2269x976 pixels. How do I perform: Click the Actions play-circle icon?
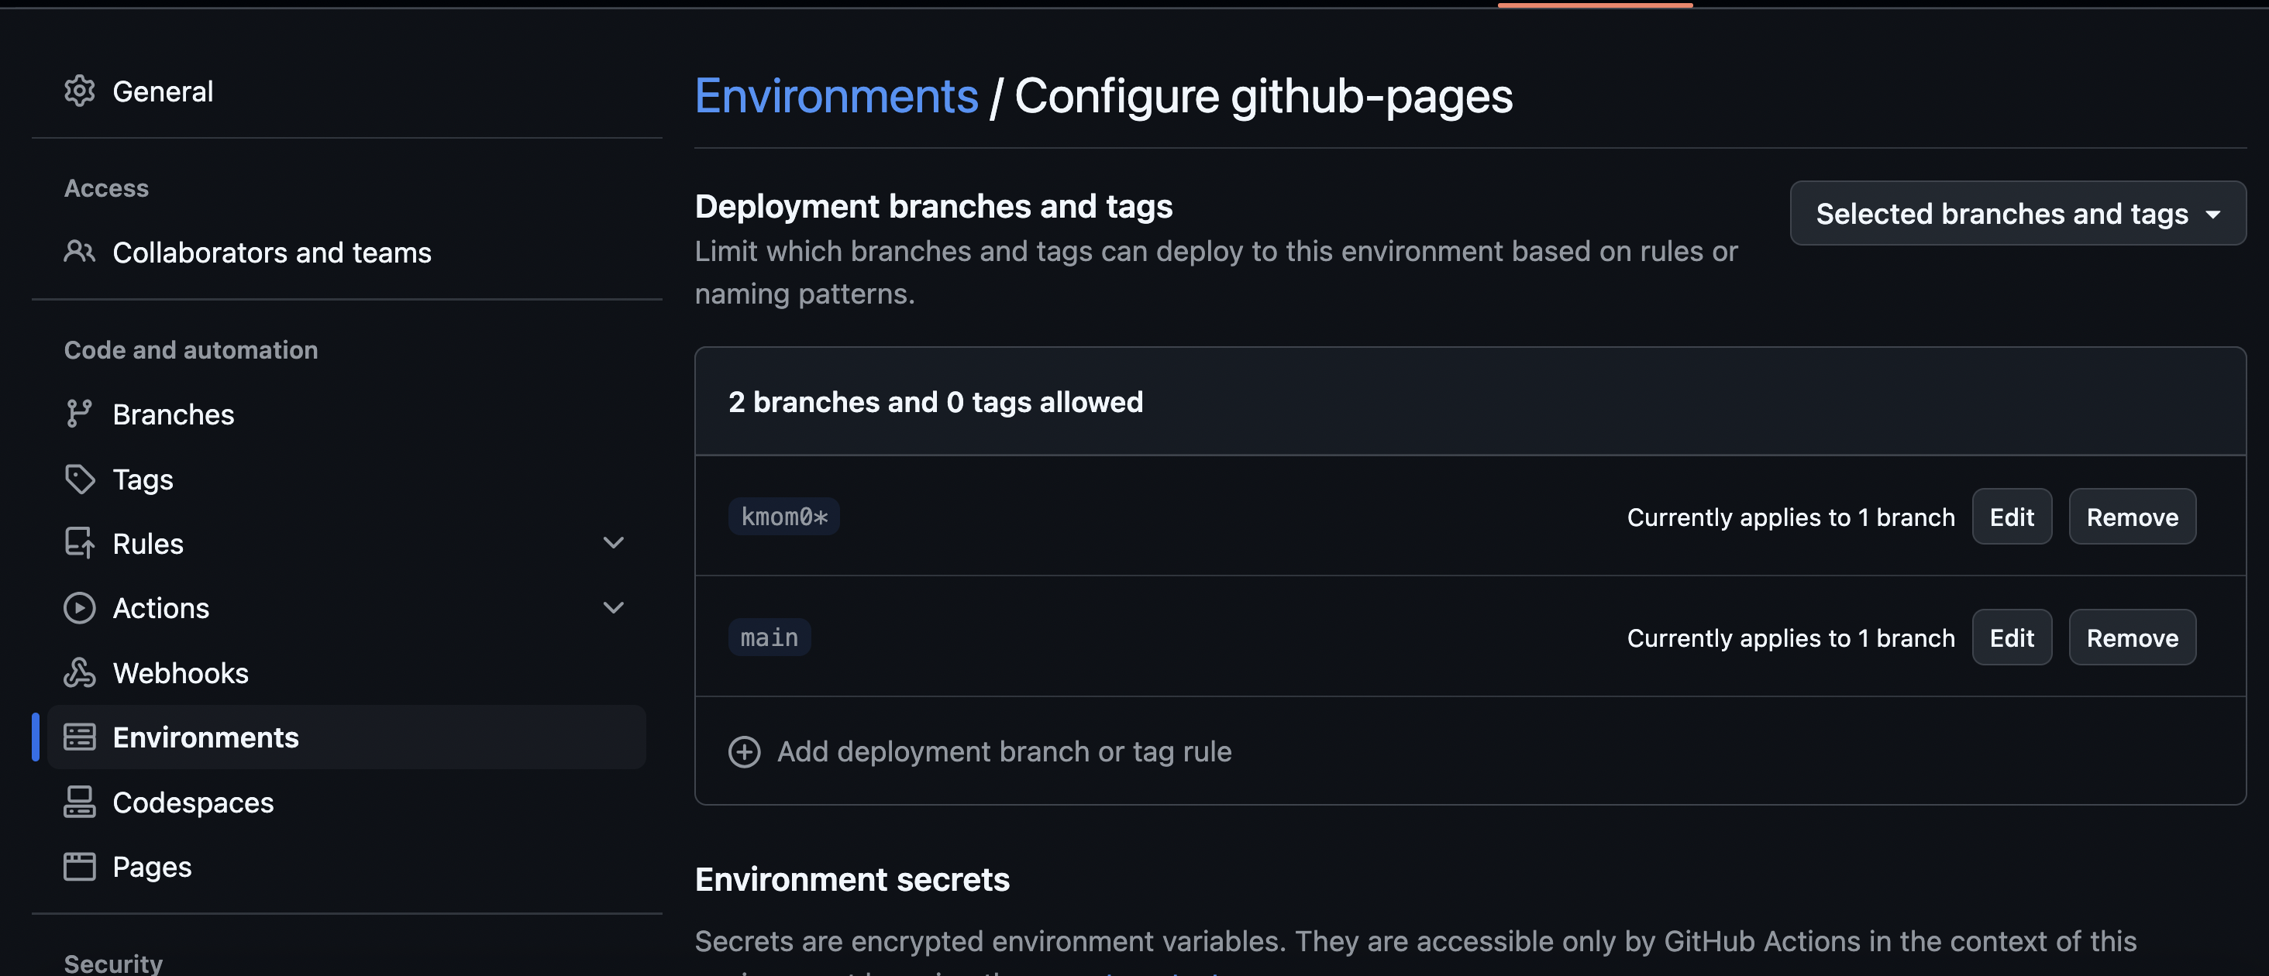(79, 608)
